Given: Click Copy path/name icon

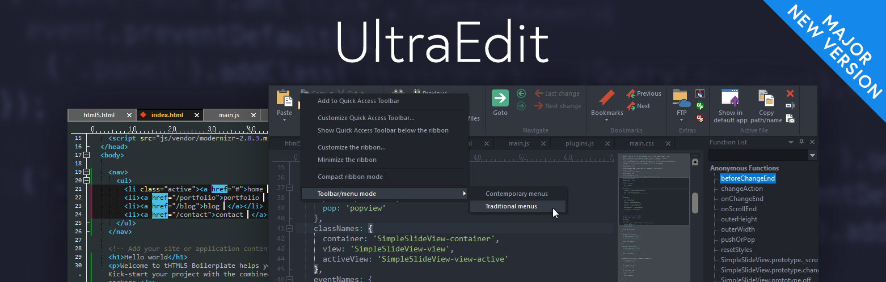Looking at the screenshot, I should click(x=766, y=98).
